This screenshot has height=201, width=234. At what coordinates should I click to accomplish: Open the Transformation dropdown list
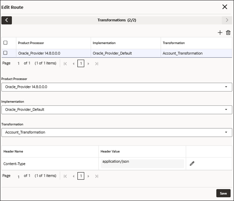point(117,132)
